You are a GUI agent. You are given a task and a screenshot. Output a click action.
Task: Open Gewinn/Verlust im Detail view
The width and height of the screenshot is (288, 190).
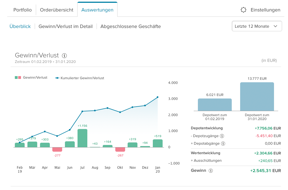point(65,26)
